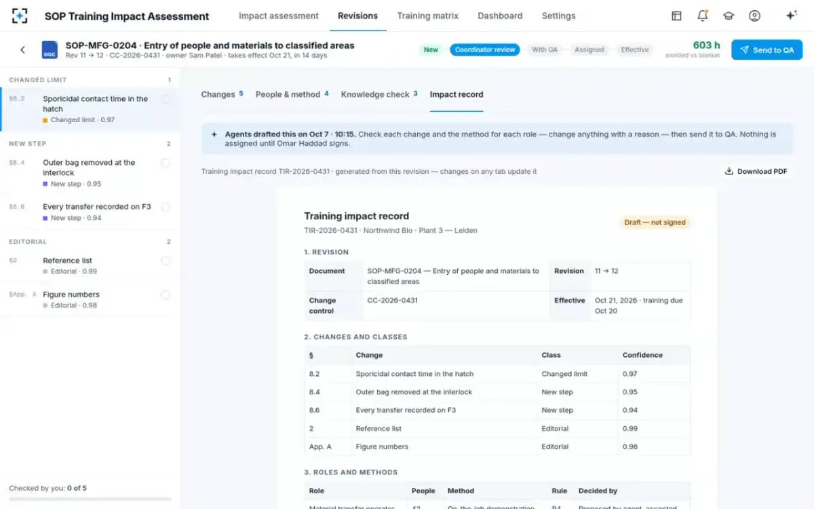Click the Confidence column header
814x509 pixels.
[642, 355]
